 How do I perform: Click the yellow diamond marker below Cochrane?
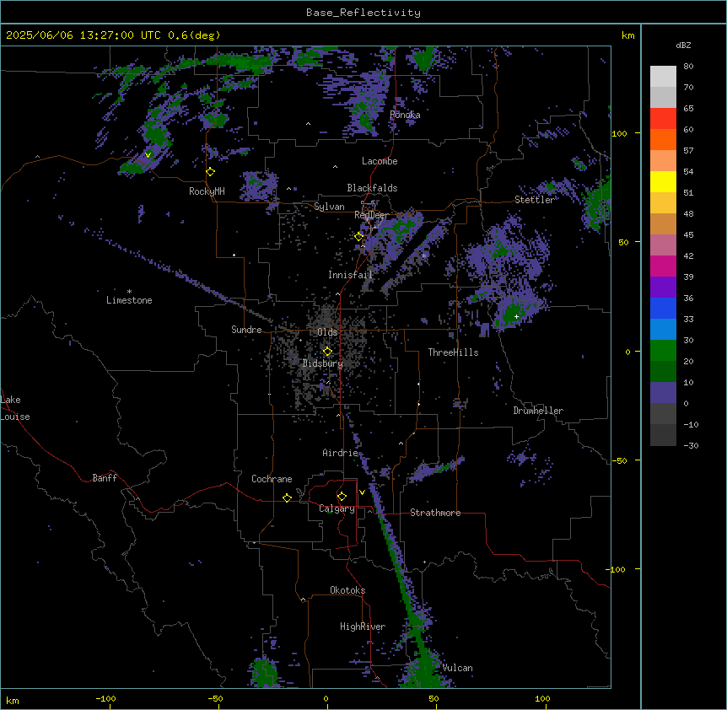point(287,498)
